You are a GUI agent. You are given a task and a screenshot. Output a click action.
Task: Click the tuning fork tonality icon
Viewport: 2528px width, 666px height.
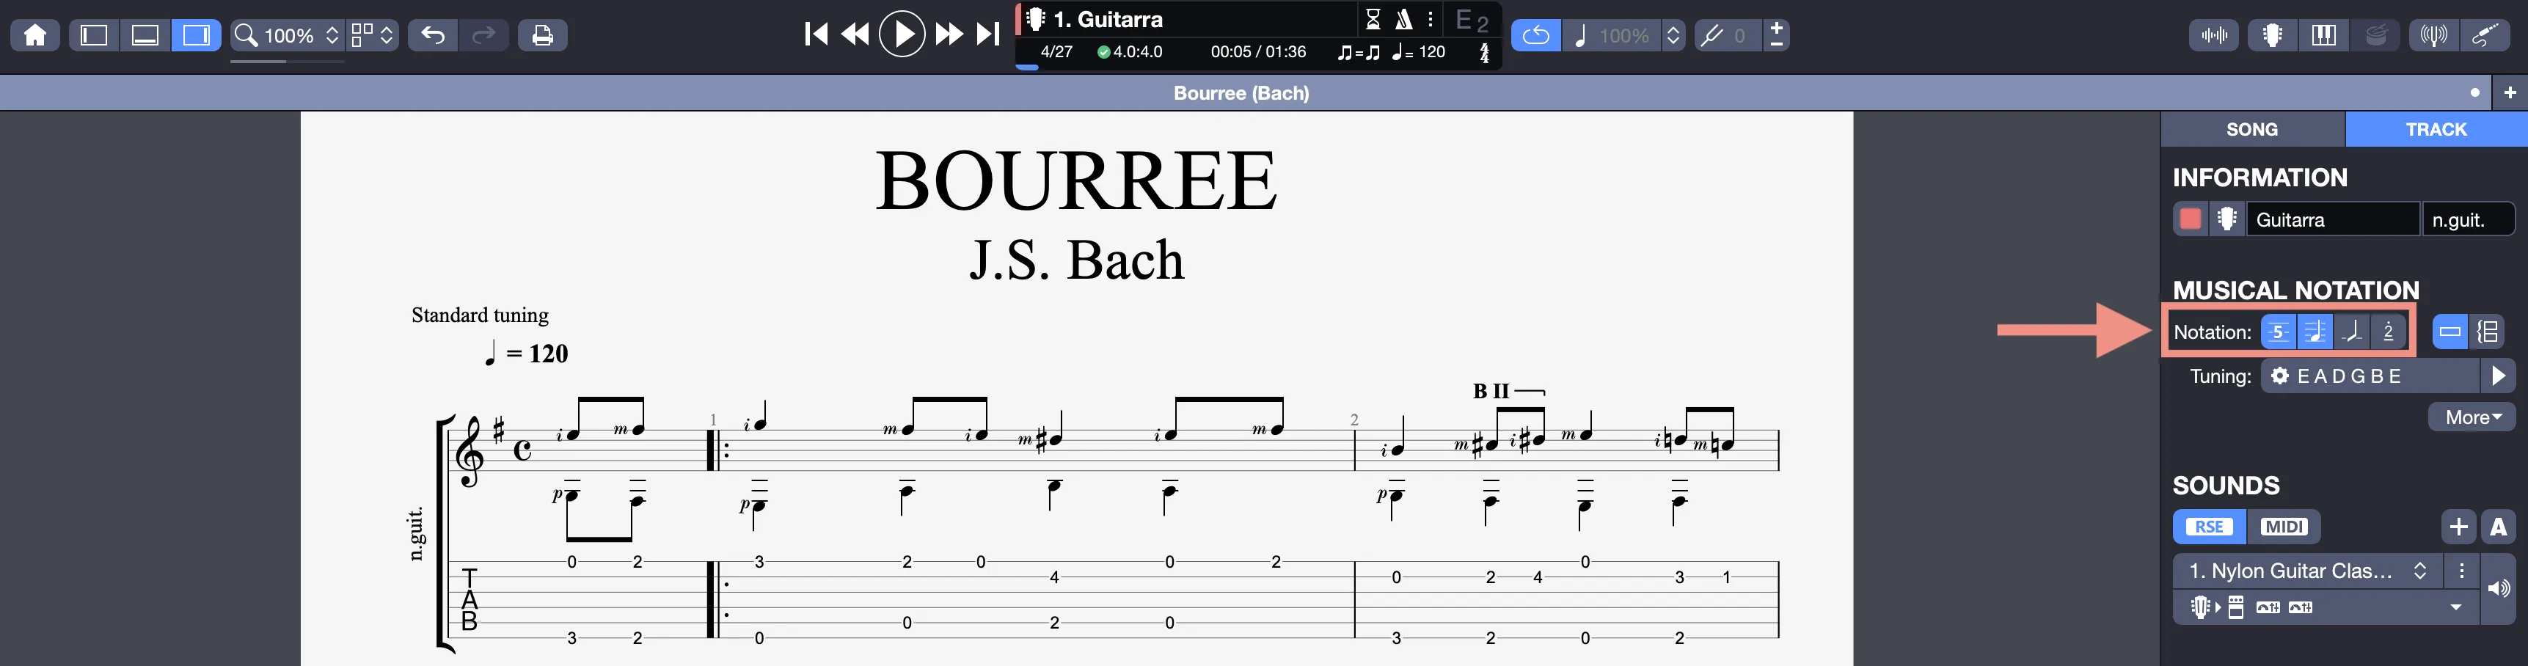coord(1711,35)
